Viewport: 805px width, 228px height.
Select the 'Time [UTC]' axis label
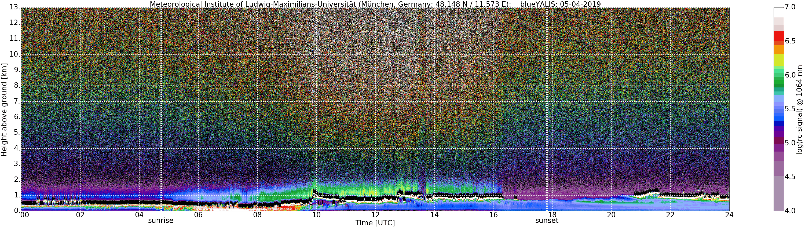pyautogui.click(x=375, y=223)
